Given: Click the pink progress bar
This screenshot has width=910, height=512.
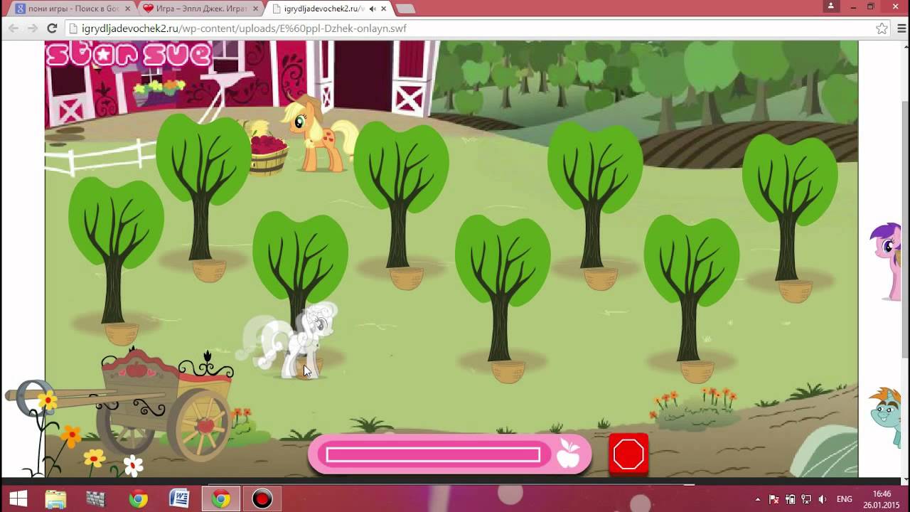Looking at the screenshot, I should point(433,454).
